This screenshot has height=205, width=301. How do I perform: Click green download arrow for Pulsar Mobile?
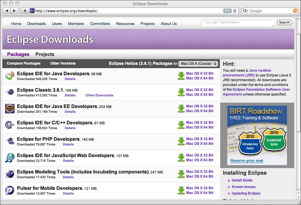(x=181, y=190)
